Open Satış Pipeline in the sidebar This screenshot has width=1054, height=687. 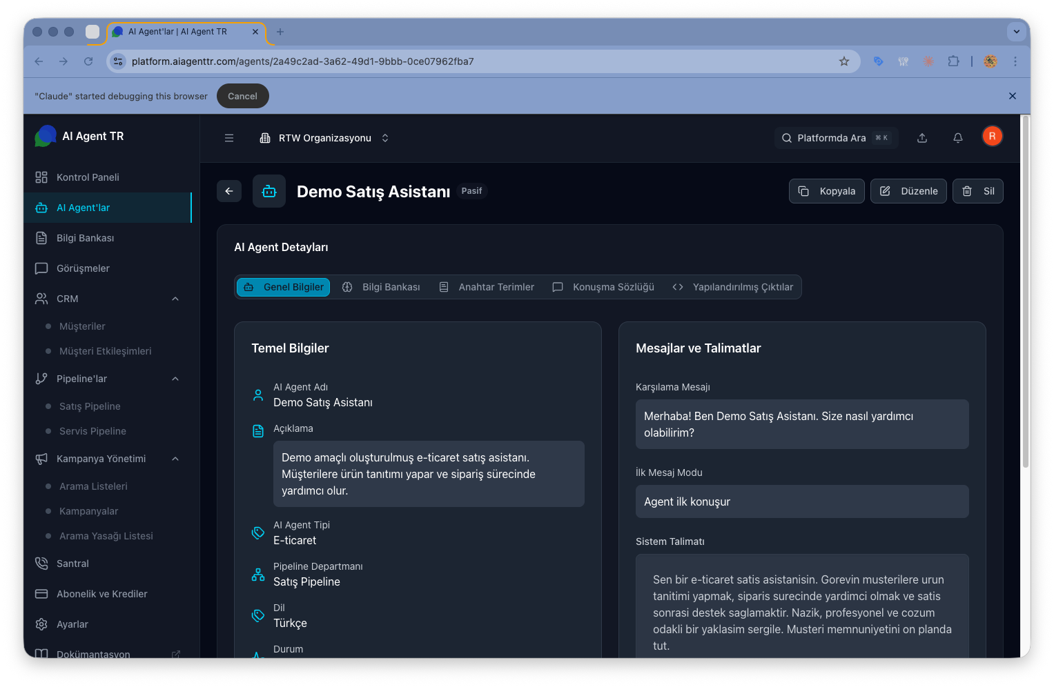90,406
